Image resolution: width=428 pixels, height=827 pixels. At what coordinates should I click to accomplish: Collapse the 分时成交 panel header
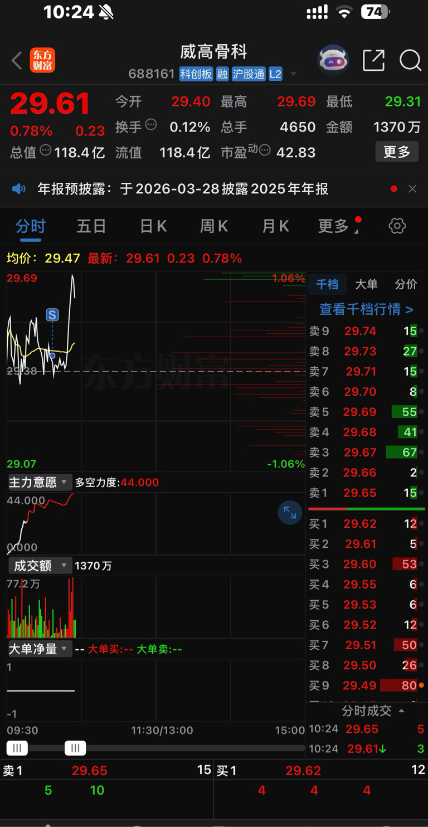373,711
